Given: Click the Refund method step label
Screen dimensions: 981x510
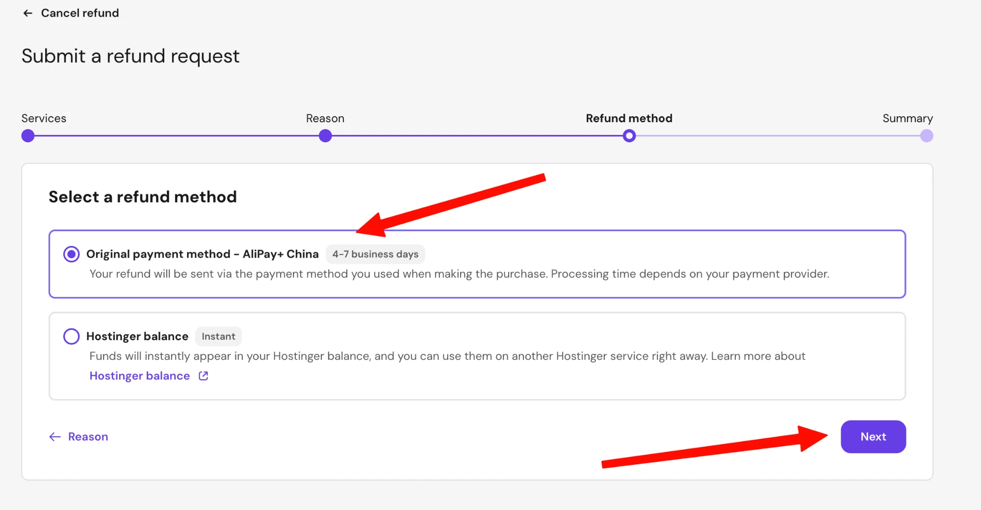Looking at the screenshot, I should tap(629, 118).
